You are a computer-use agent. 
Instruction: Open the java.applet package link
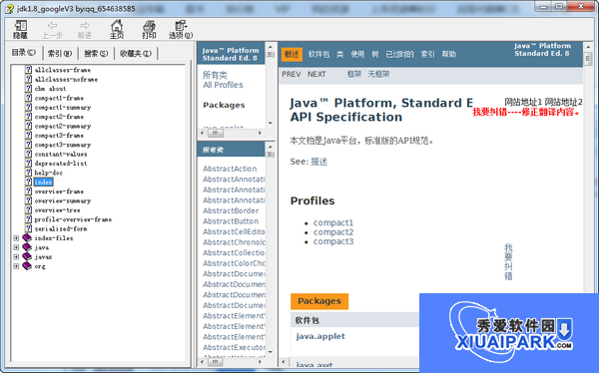pyautogui.click(x=320, y=336)
